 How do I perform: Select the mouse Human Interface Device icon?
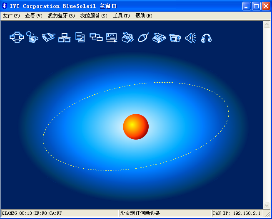click(143, 37)
